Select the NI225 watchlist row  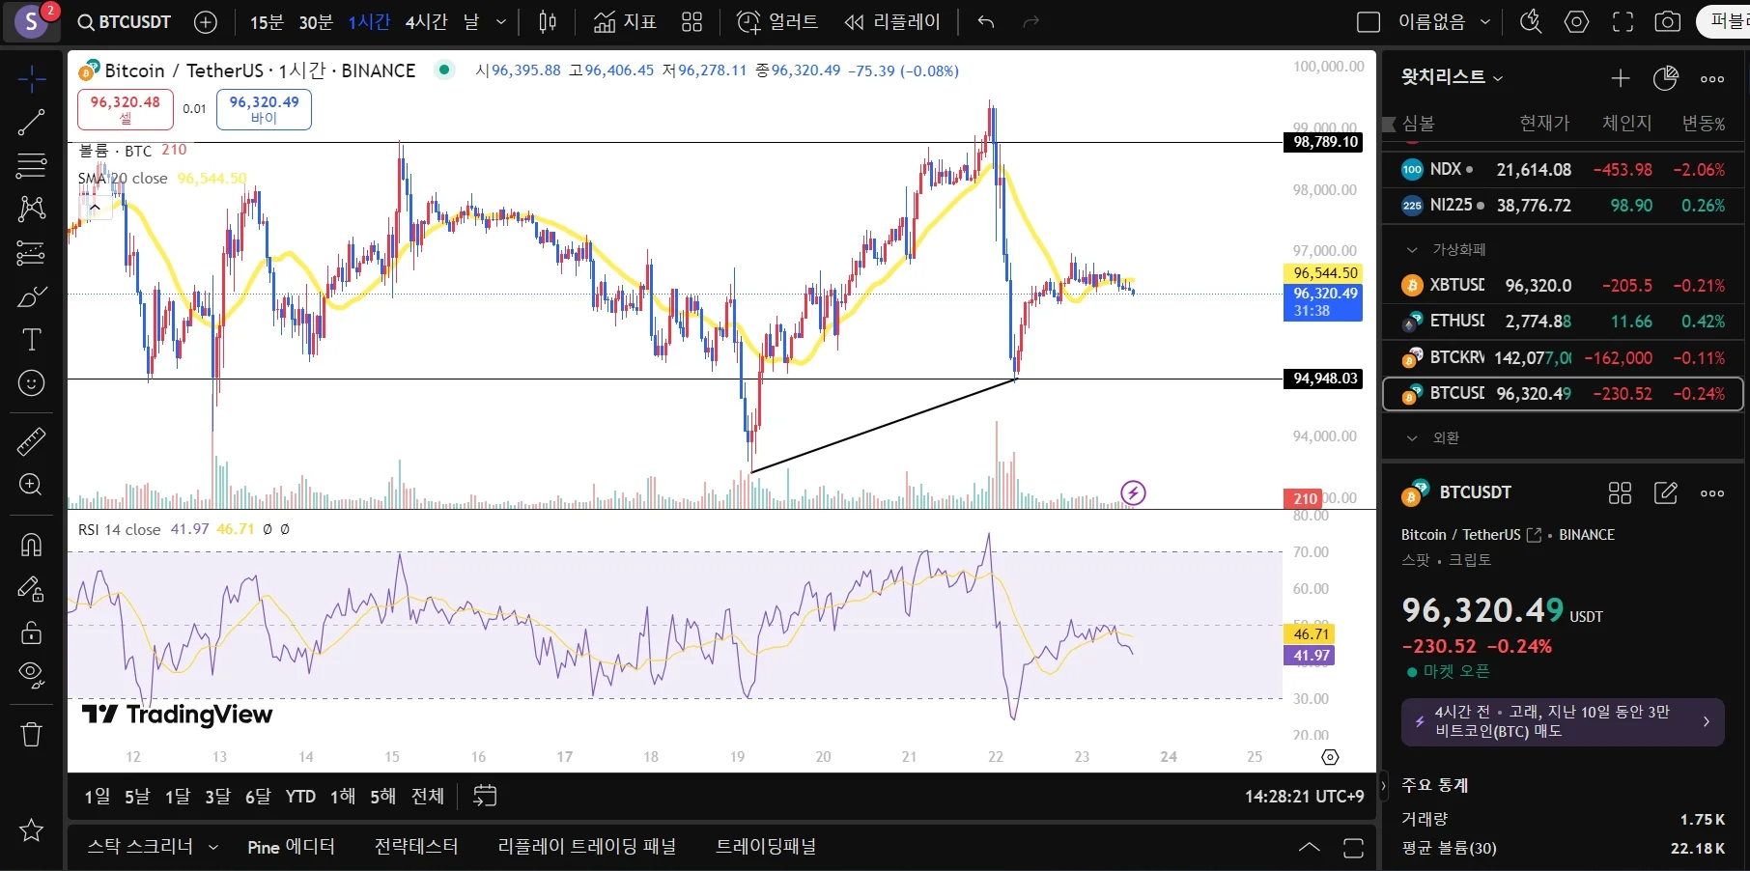coord(1563,205)
